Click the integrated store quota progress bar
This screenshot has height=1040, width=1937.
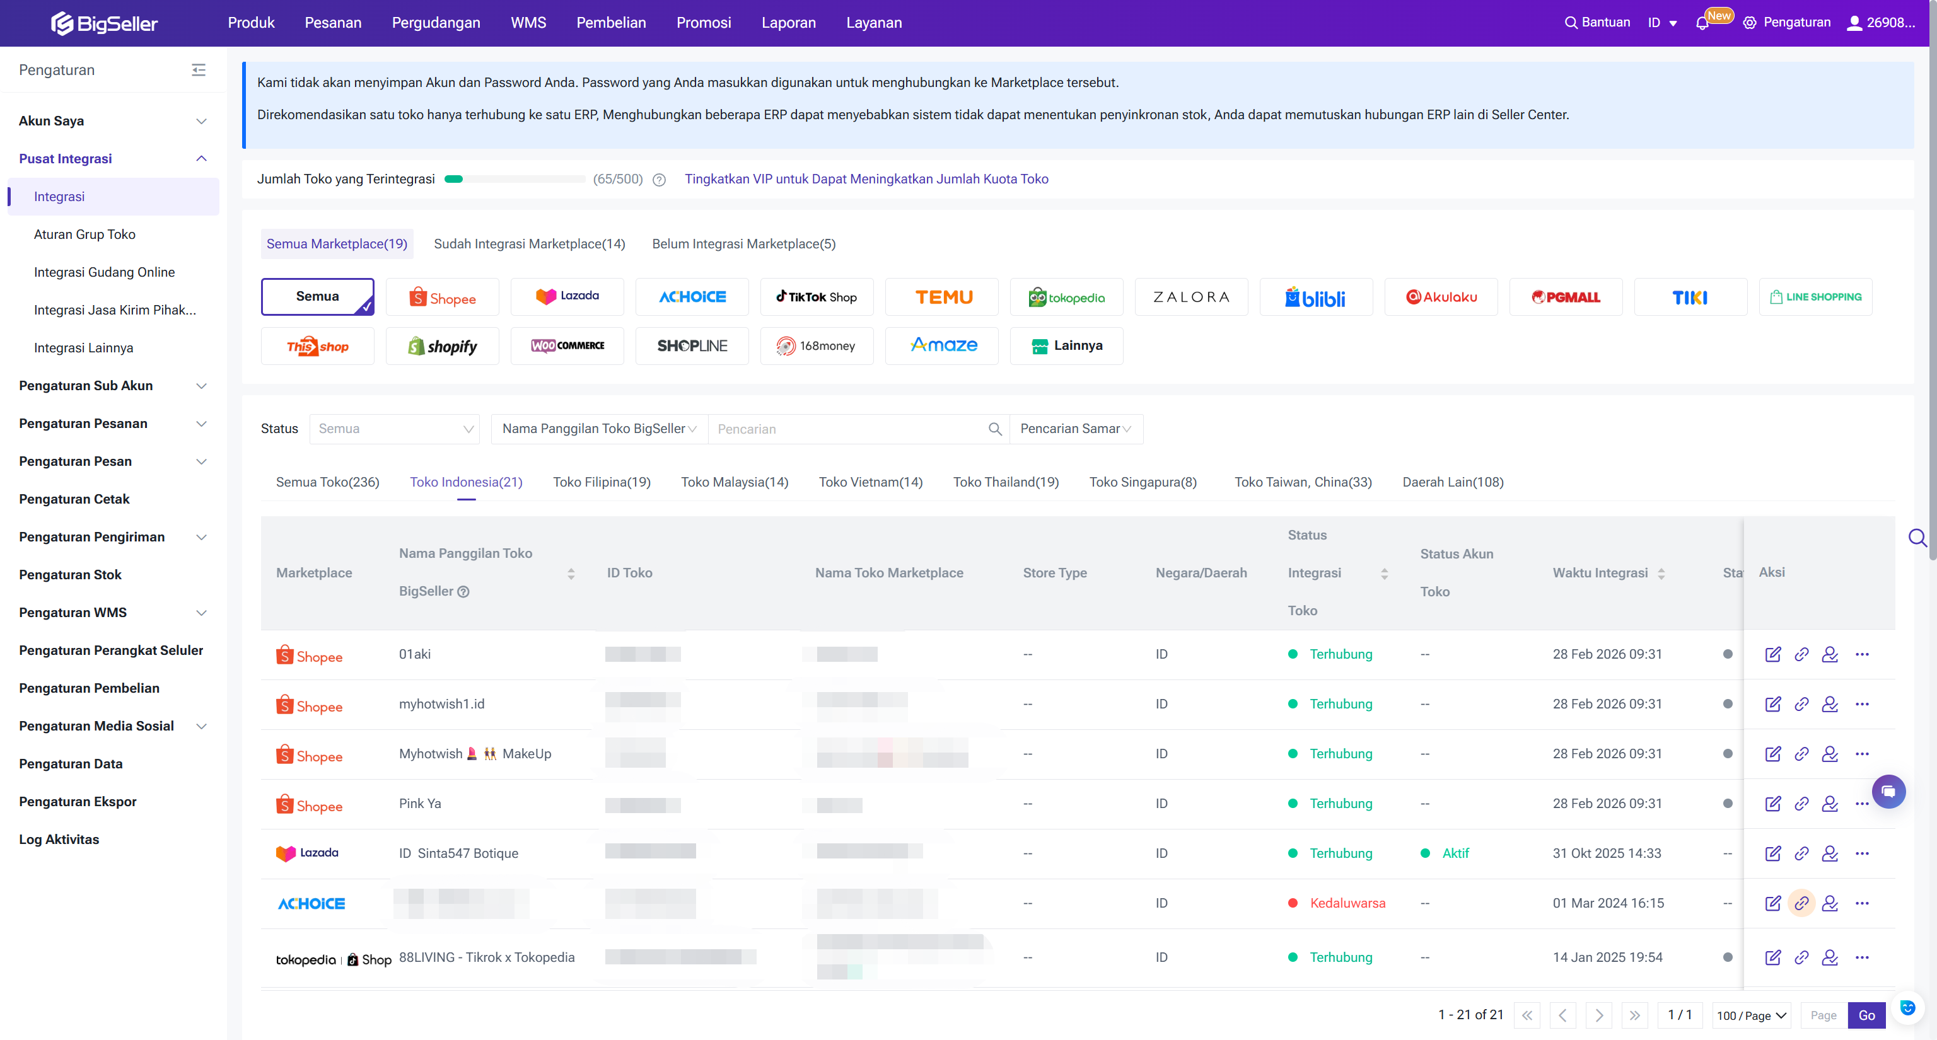(x=515, y=179)
